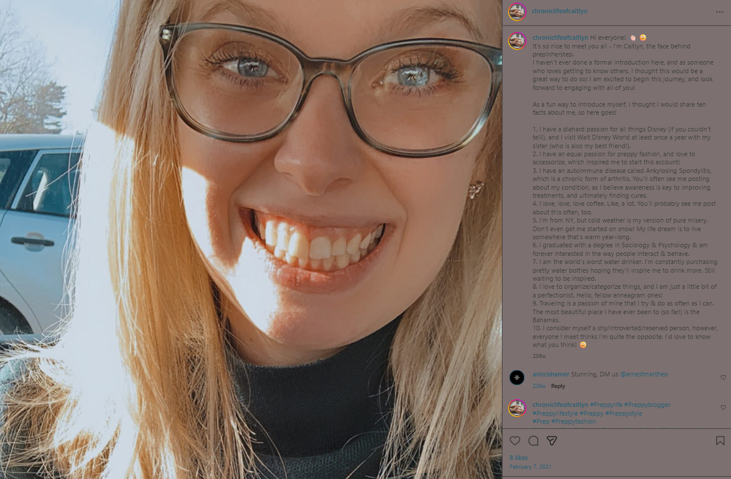Image resolution: width=731 pixels, height=479 pixels.
Task: Reply to ariccishamer's comment
Action: click(x=558, y=386)
